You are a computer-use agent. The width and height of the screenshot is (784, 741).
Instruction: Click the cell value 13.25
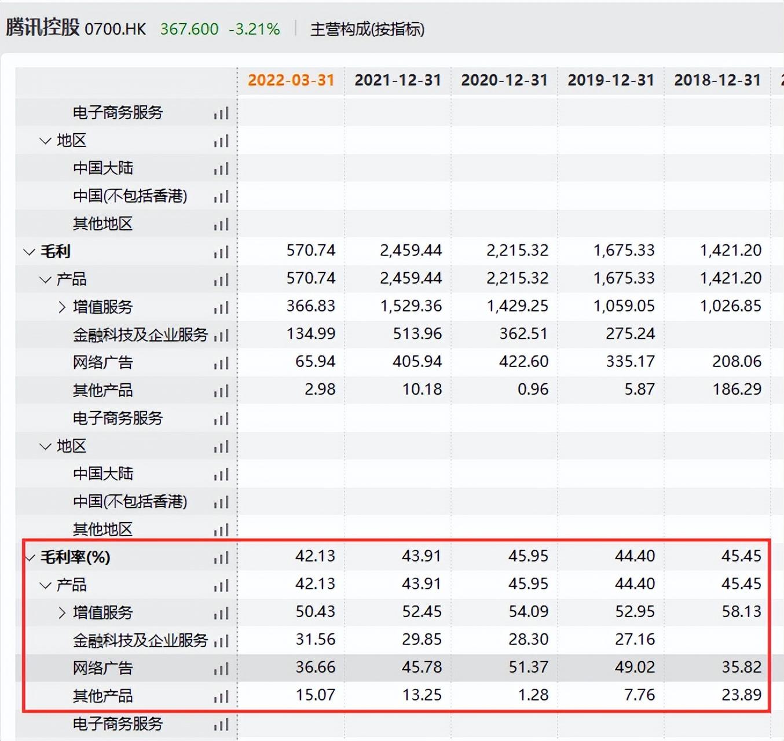tap(422, 695)
